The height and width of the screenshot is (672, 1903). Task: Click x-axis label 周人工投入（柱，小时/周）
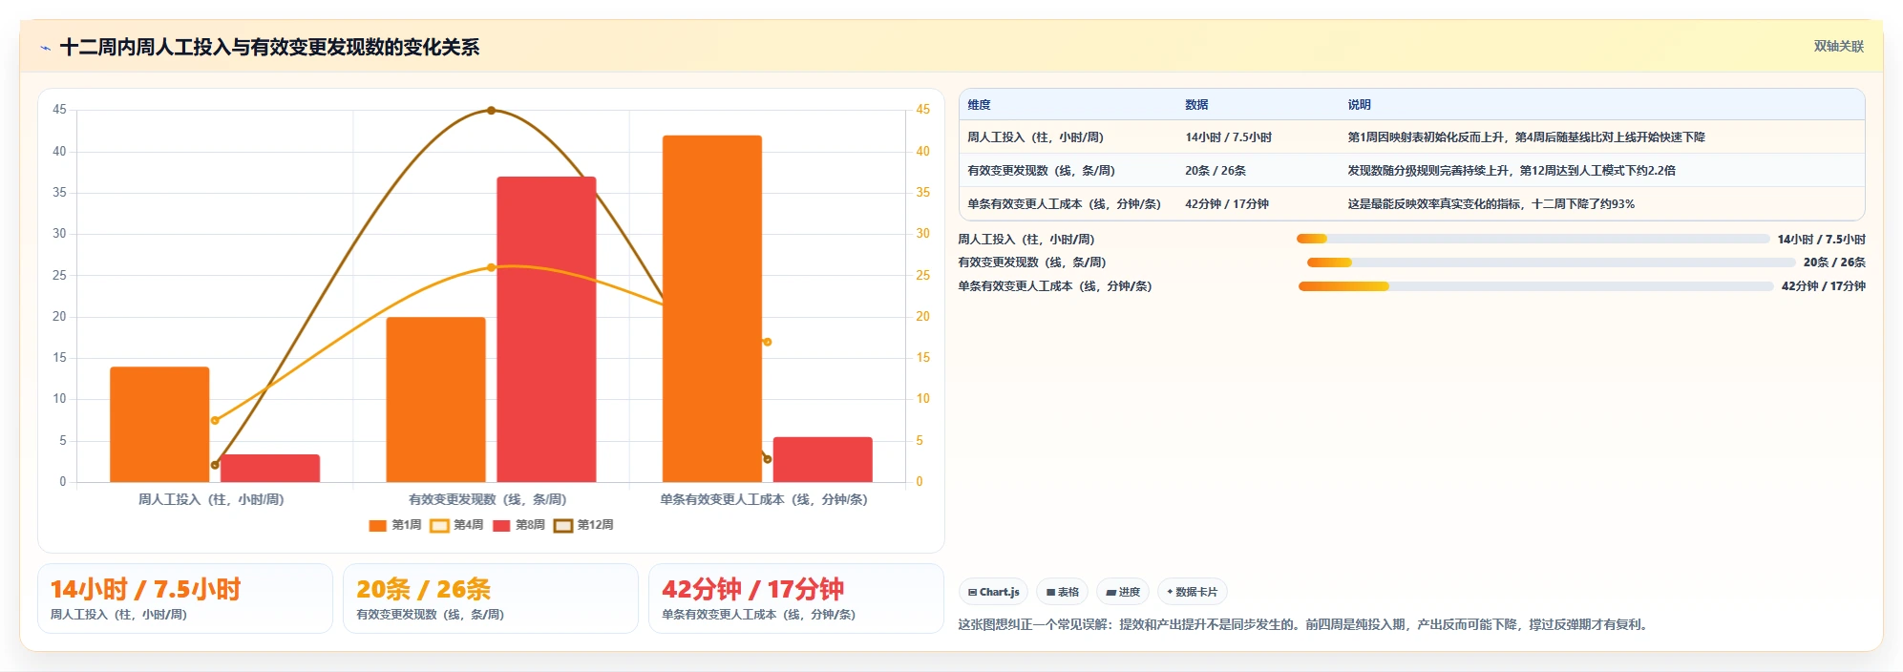click(211, 499)
